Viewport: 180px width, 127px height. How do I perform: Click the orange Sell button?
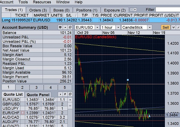pos(166,28)
